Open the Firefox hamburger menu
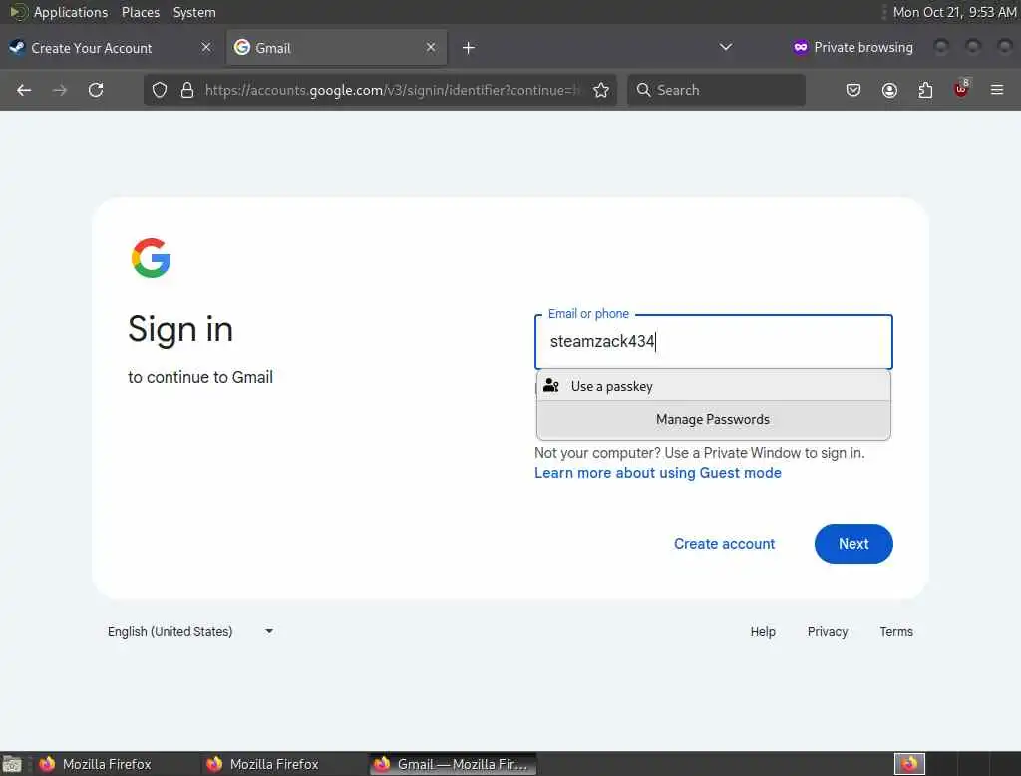The image size is (1021, 776). point(997,90)
